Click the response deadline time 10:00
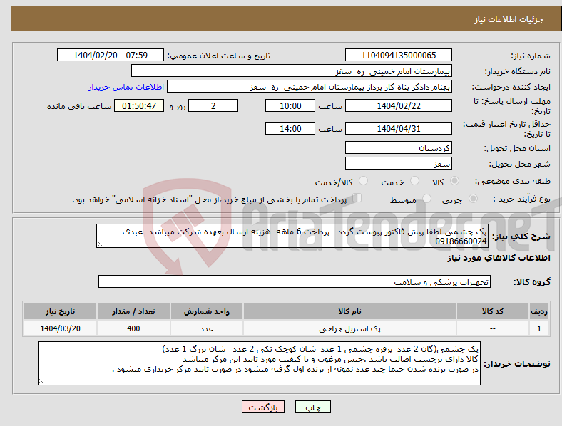Image resolution: width=562 pixels, height=426 pixels. pos(290,105)
